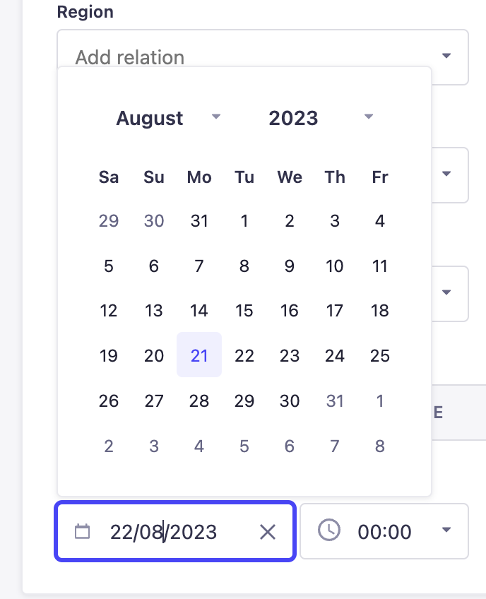Click the dropdown arrow next to 2023
This screenshot has width=486, height=599.
(368, 117)
